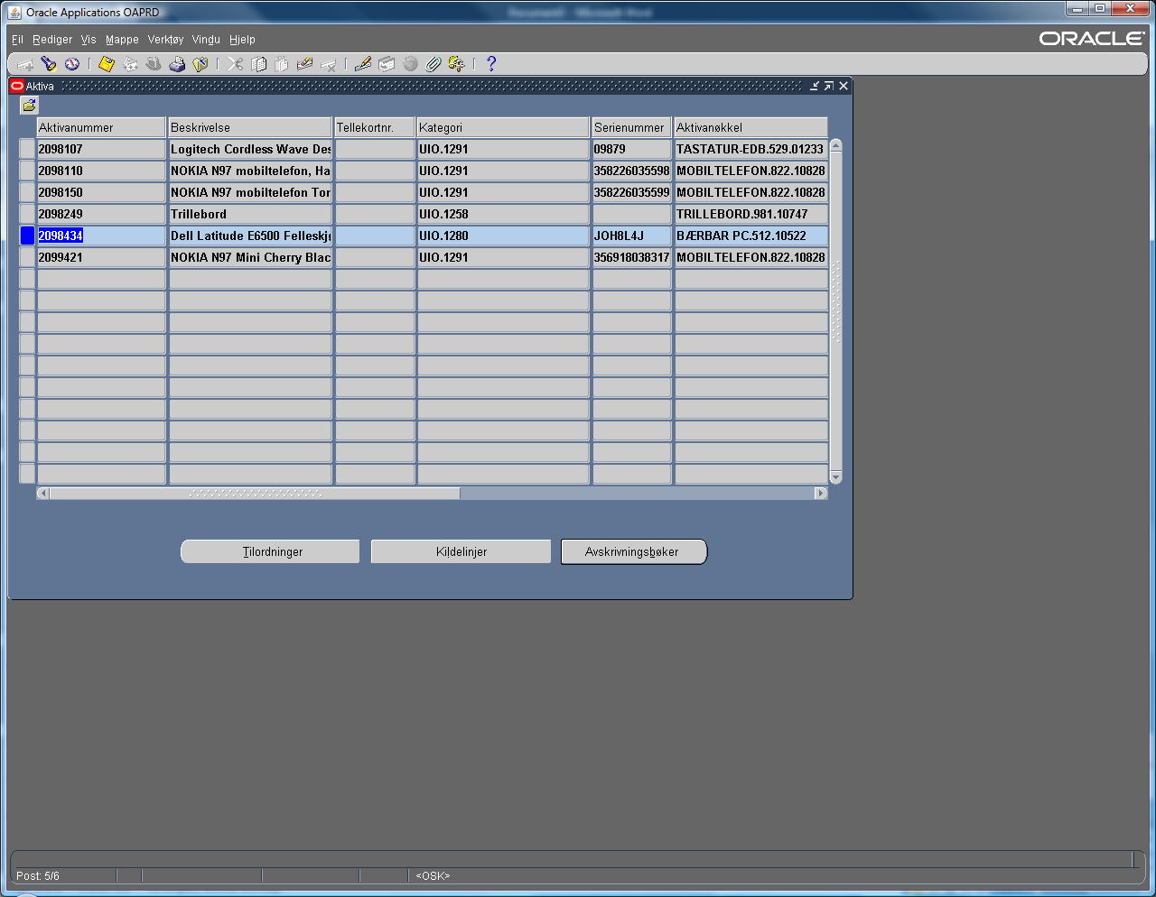Click the horizontal scrollbar left arrow

pos(42,493)
